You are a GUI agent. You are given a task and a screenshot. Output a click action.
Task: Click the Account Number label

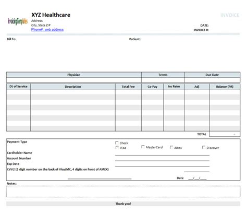point(19,158)
